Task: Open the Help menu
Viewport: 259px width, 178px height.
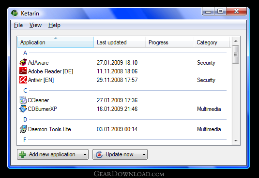Action: click(54, 25)
